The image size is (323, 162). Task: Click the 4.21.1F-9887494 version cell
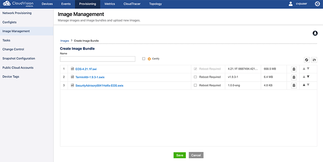243,69
